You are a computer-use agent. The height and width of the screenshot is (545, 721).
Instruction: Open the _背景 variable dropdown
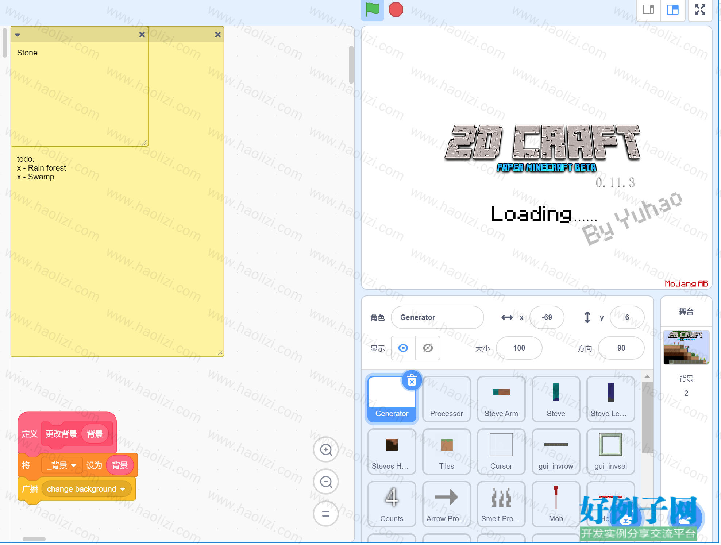click(62, 465)
